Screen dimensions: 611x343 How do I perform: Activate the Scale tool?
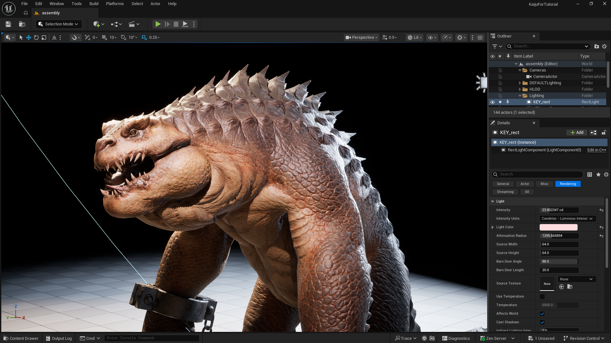tap(44, 38)
